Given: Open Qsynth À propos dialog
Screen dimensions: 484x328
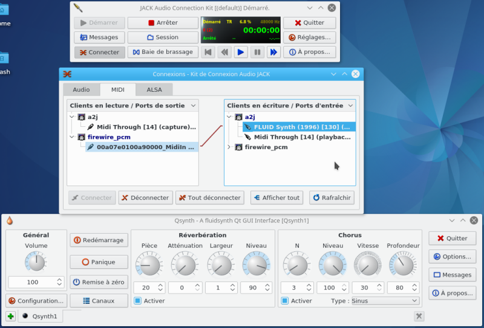Looking at the screenshot, I should click(x=452, y=293).
